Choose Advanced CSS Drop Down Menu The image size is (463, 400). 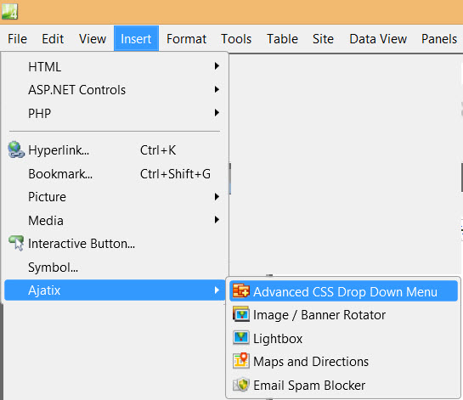[x=344, y=291]
